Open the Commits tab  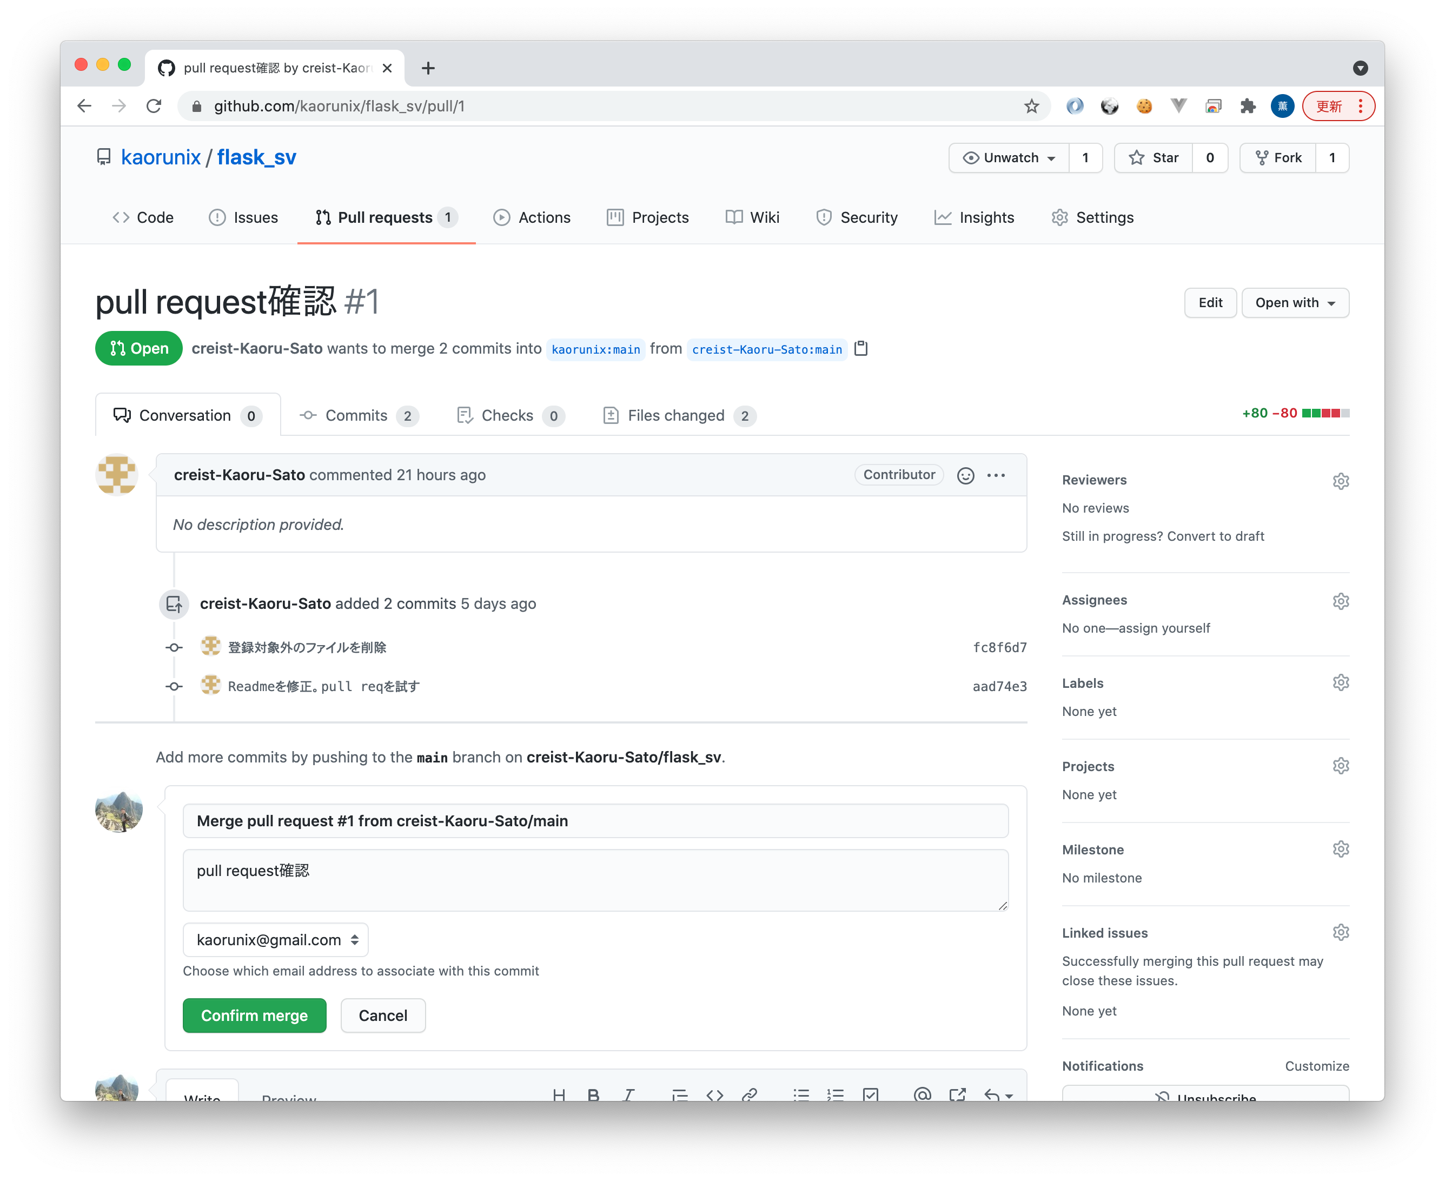click(356, 416)
